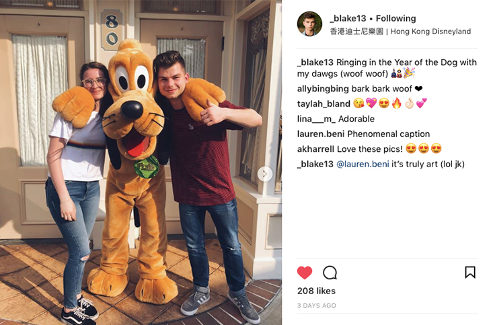Unlike the post with the red heart
491x325 pixels.
(x=305, y=273)
